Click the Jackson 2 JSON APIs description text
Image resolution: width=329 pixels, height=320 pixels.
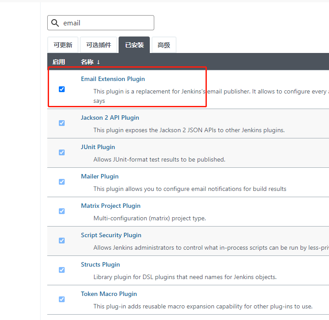point(189,130)
